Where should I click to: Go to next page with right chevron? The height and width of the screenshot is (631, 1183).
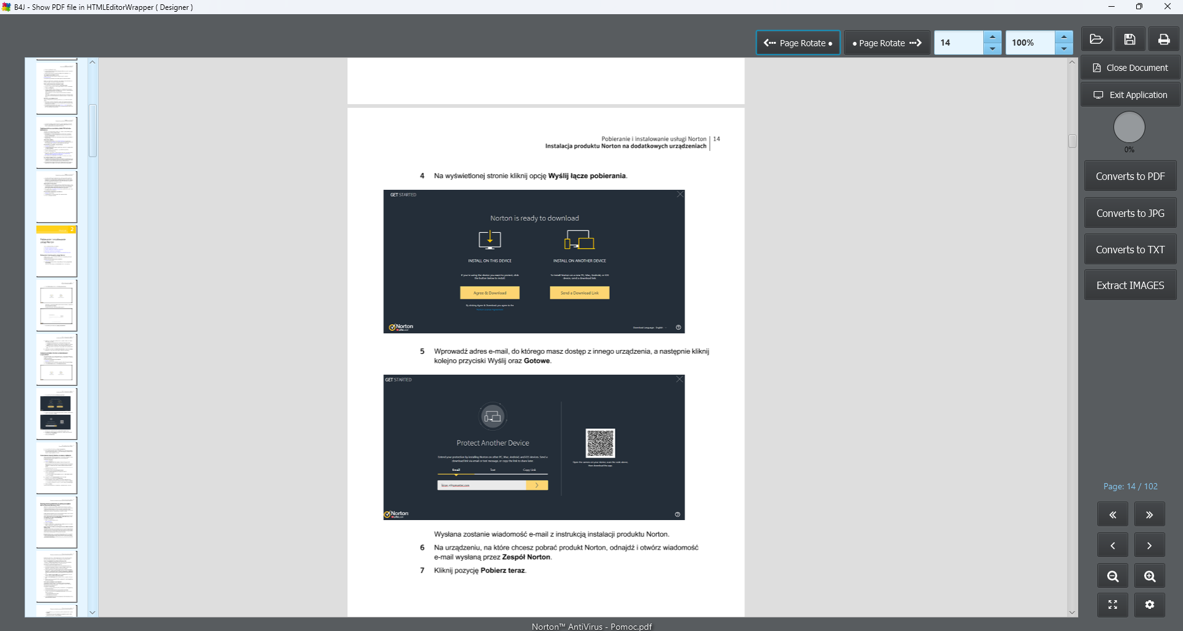click(1150, 545)
